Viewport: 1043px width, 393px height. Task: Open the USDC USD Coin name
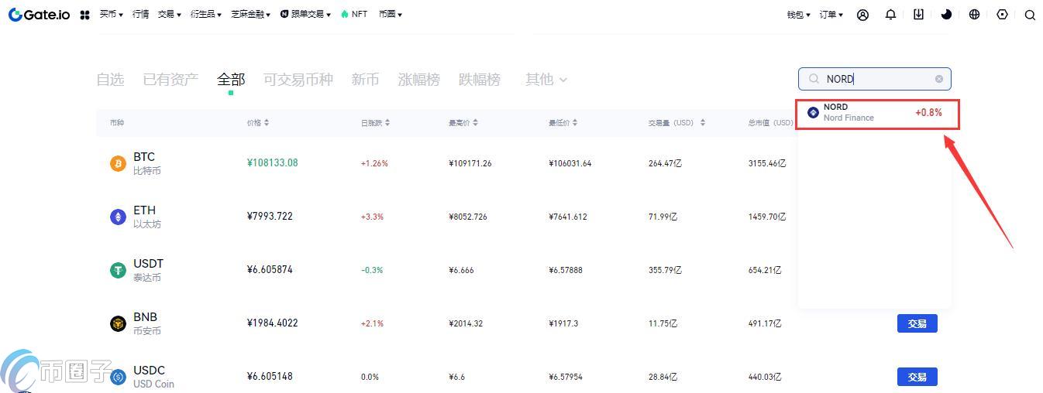coord(153,377)
